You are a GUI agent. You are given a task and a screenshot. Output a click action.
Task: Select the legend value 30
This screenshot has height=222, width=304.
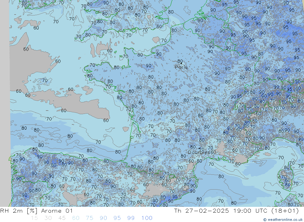pos(48,218)
